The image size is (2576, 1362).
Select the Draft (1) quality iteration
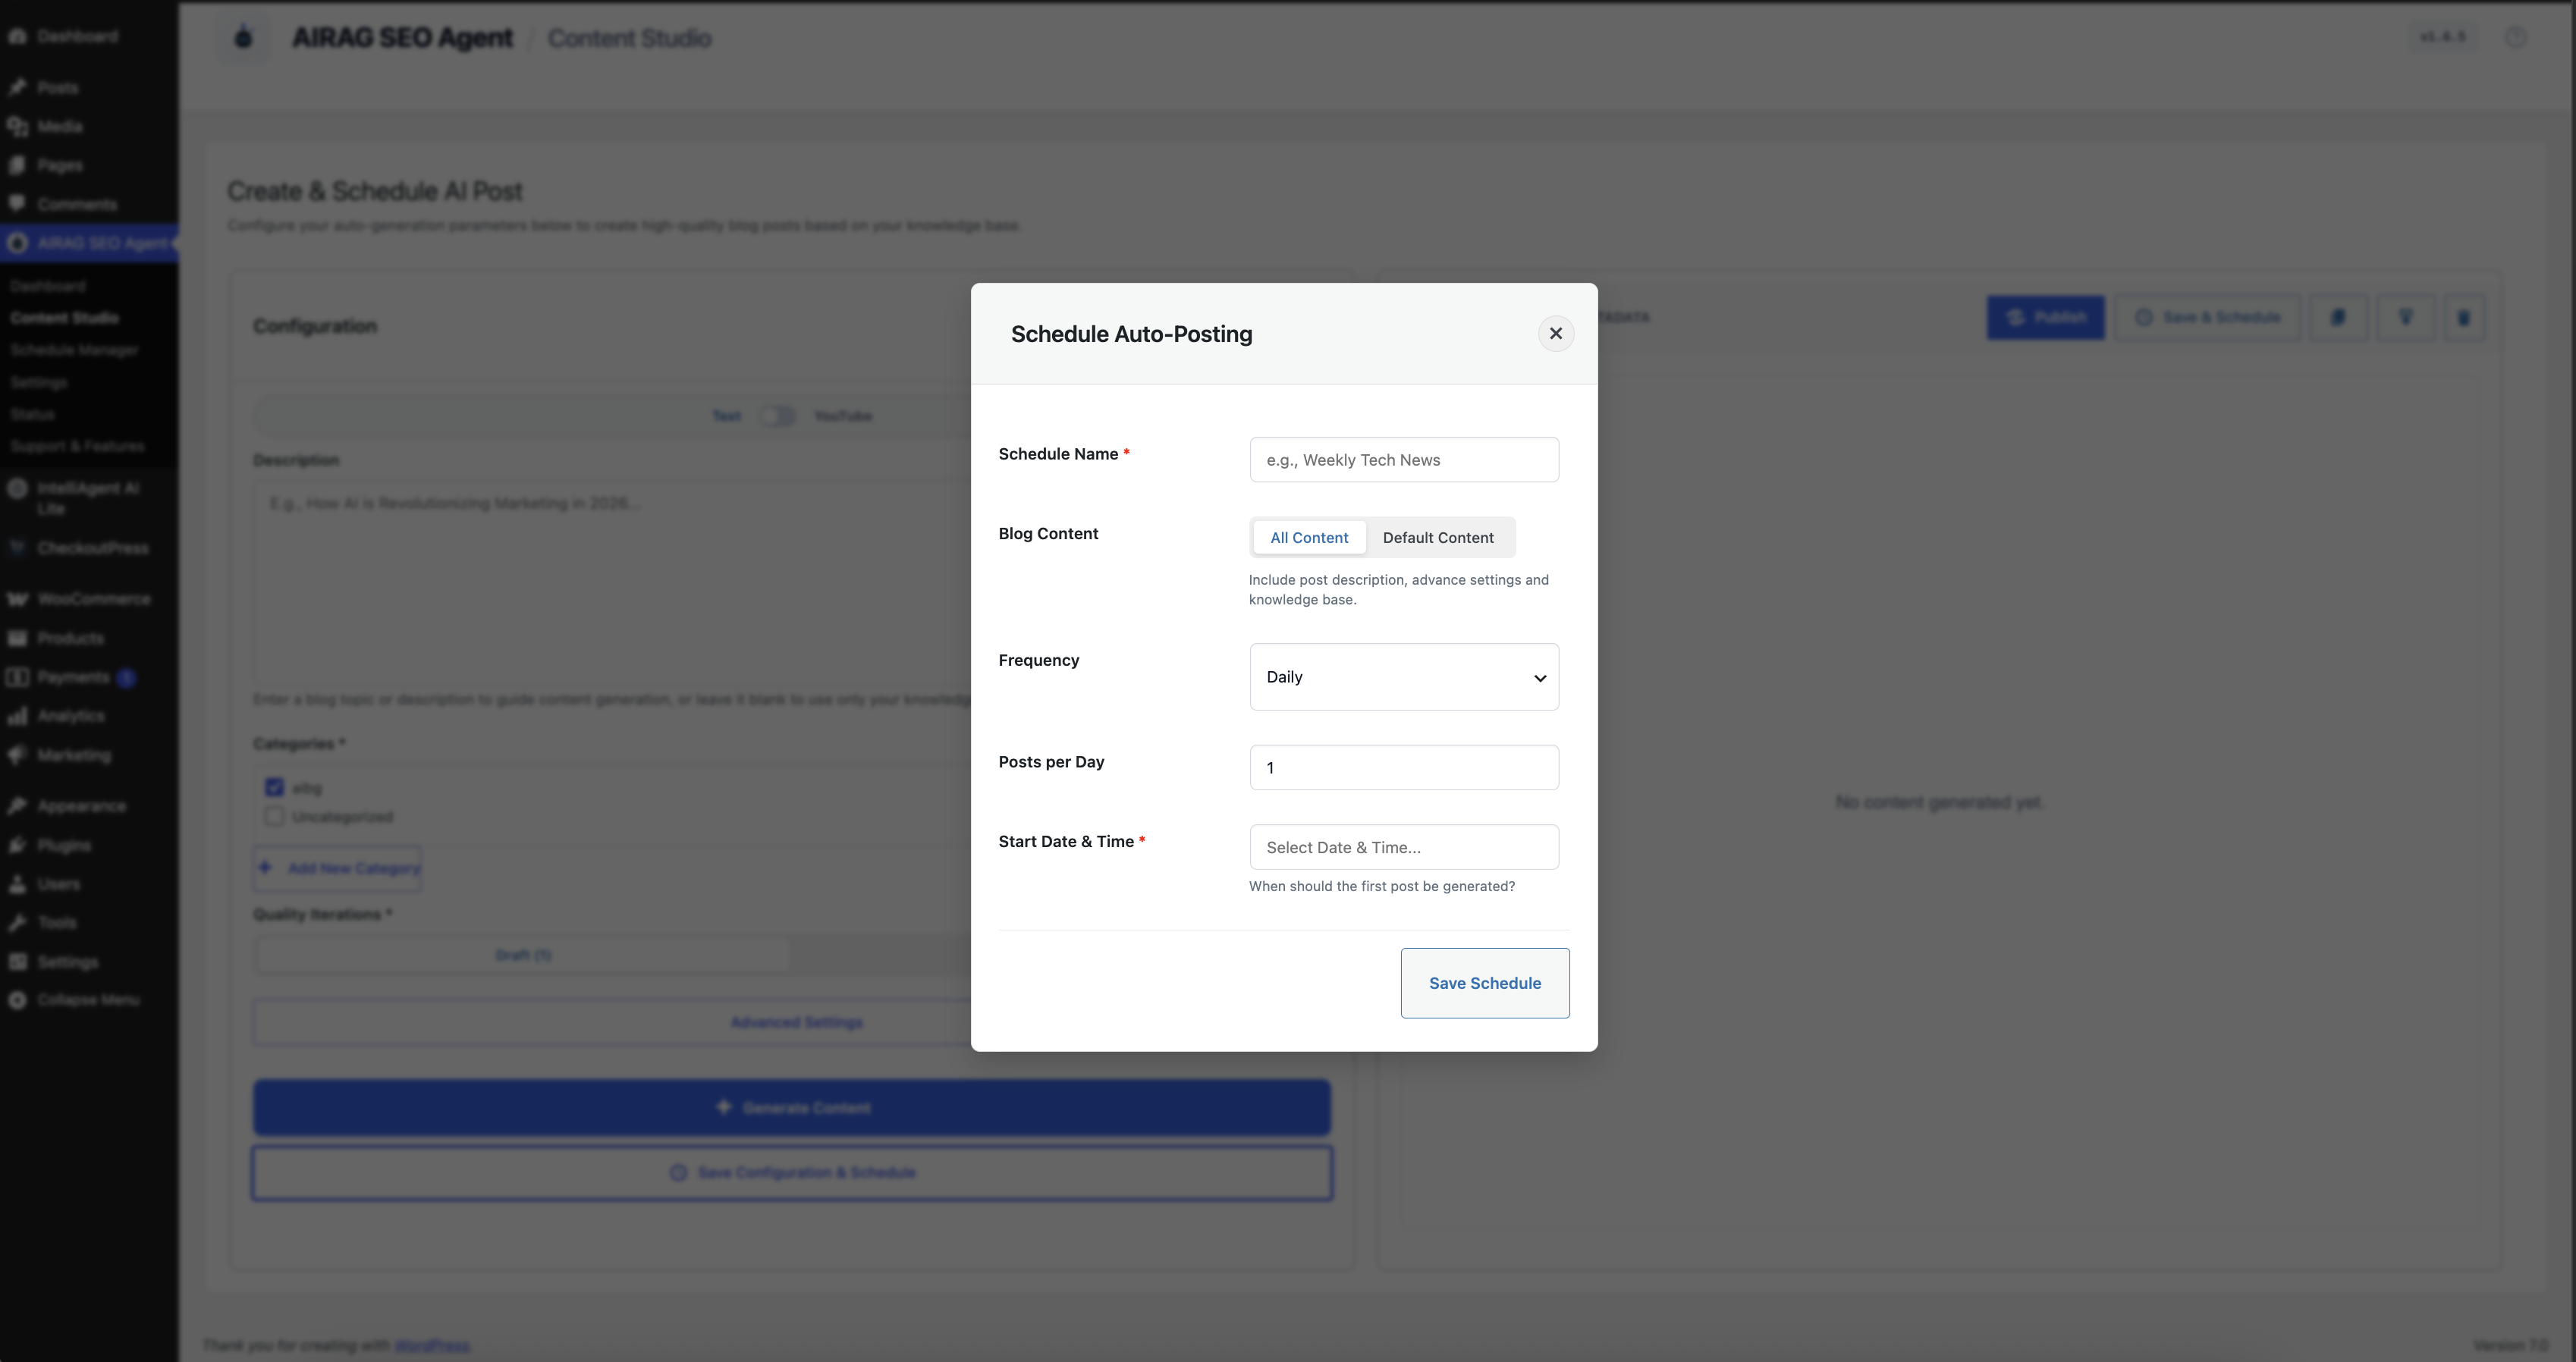(x=522, y=955)
